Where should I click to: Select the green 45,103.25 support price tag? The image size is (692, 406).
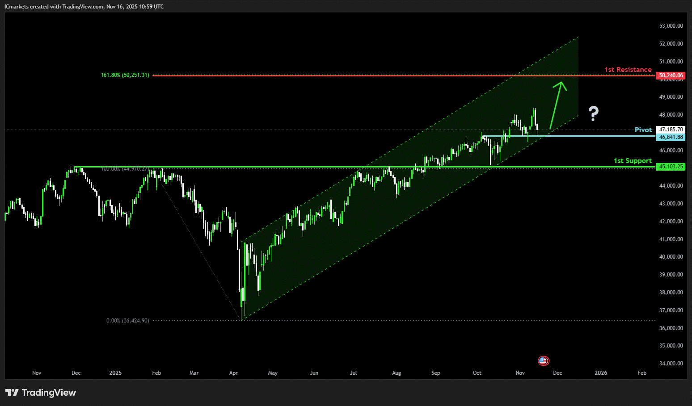671,167
